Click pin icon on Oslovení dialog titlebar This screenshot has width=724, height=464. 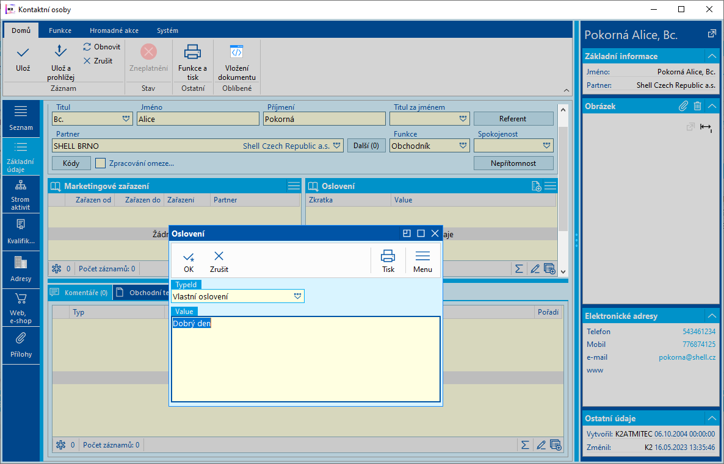[x=407, y=234]
